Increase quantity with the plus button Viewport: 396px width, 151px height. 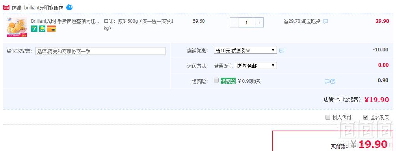click(259, 23)
